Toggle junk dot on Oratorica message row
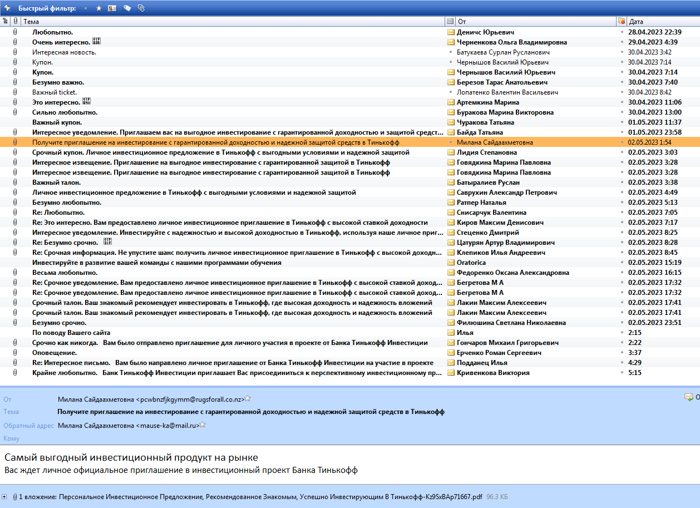 [x=622, y=263]
